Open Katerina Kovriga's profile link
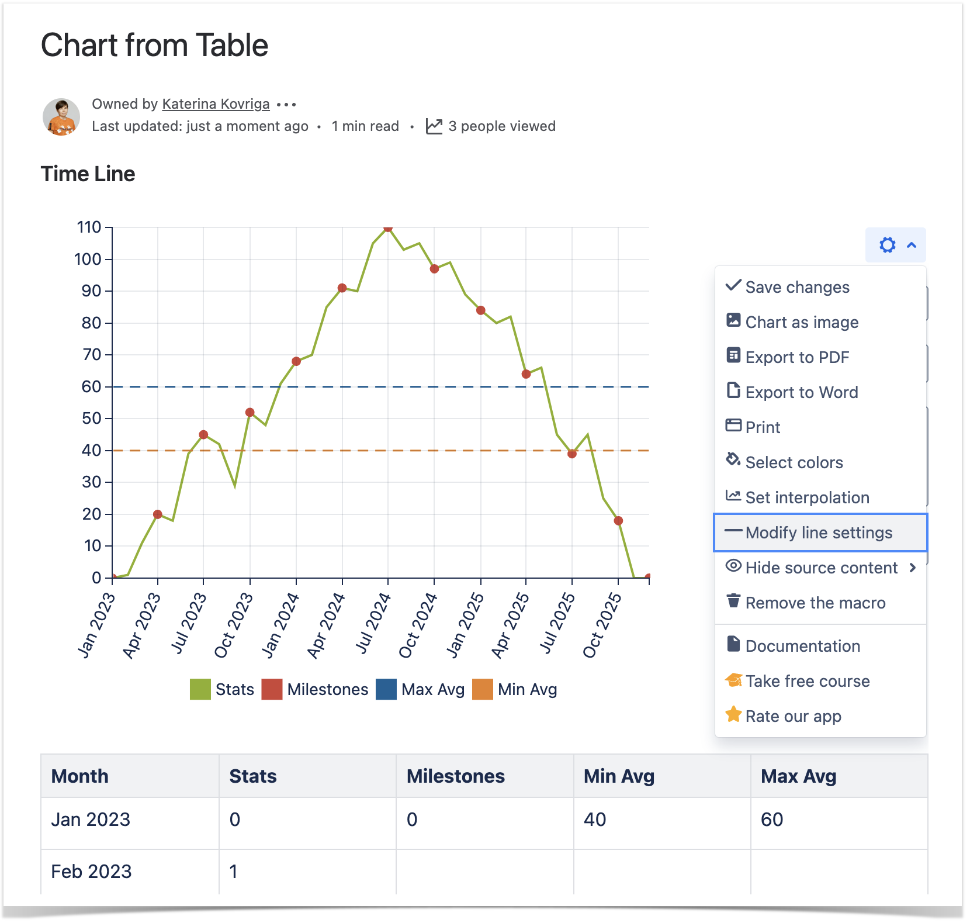This screenshot has height=923, width=970. coord(216,104)
